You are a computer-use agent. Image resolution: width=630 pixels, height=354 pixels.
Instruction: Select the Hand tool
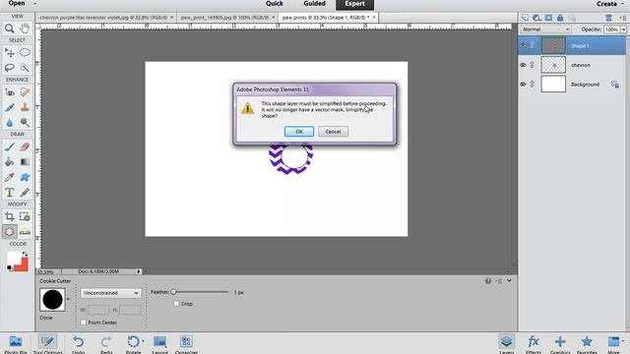pyautogui.click(x=25, y=29)
